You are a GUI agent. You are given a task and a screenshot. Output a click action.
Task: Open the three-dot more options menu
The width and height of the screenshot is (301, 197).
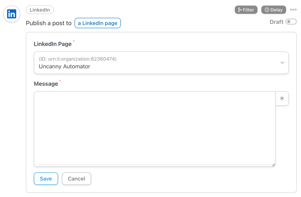coord(293,10)
